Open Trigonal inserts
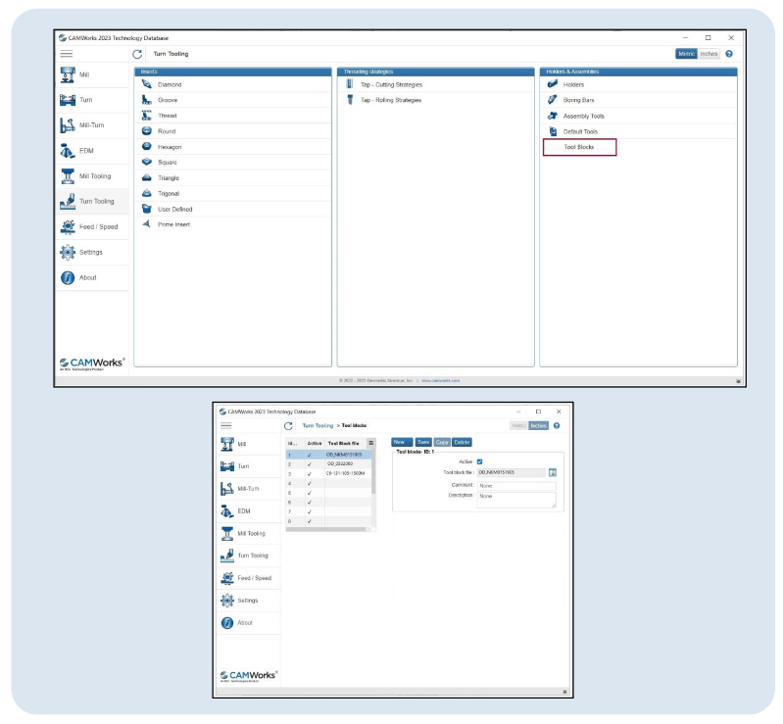The width and height of the screenshot is (783, 724). [232, 193]
